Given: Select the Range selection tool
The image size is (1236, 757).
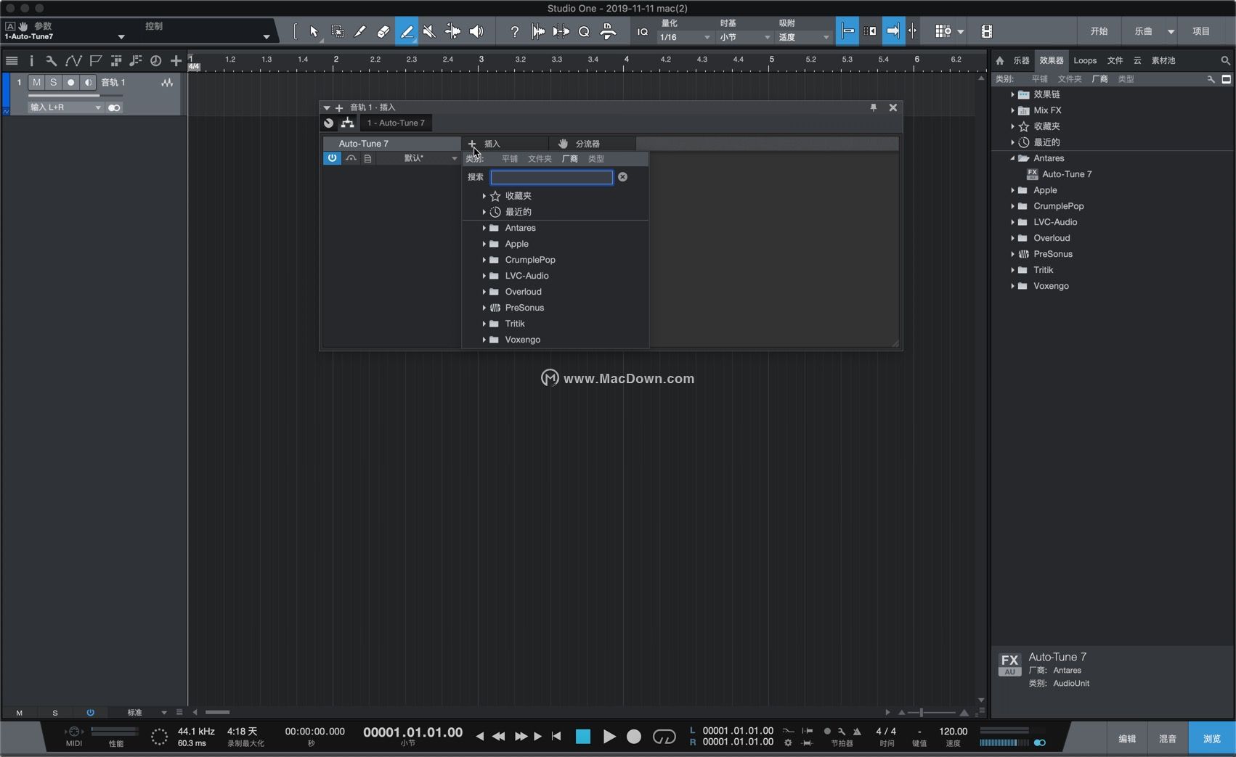Looking at the screenshot, I should click(338, 31).
